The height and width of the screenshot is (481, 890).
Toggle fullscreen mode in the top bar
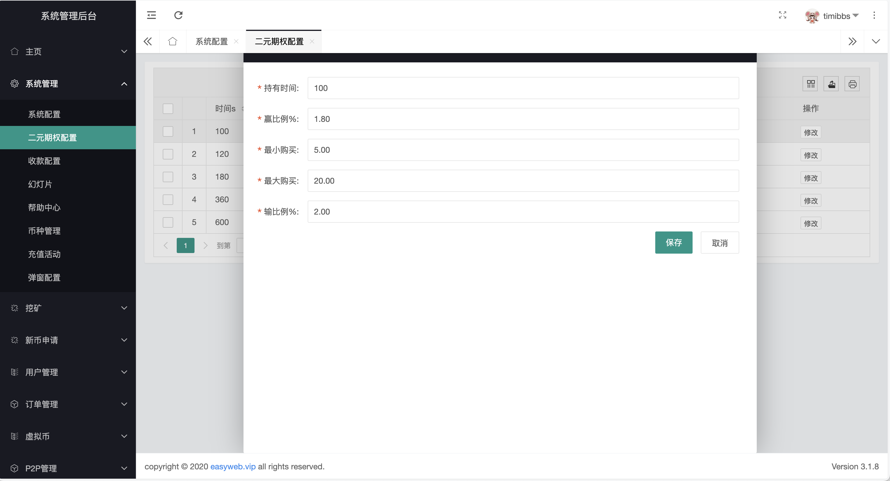tap(783, 15)
